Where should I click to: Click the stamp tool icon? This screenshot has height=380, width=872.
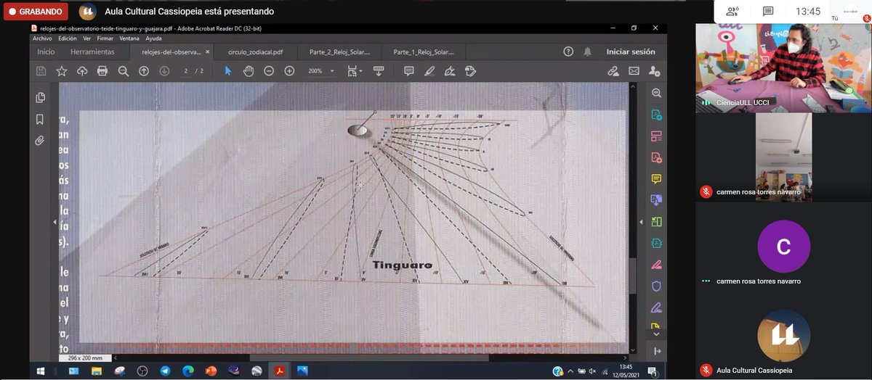[x=470, y=71]
